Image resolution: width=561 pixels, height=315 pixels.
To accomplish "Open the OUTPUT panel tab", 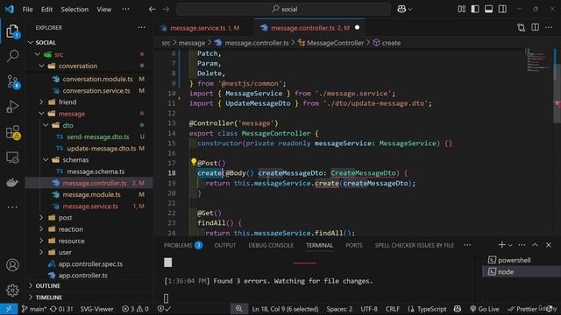I will [x=225, y=245].
